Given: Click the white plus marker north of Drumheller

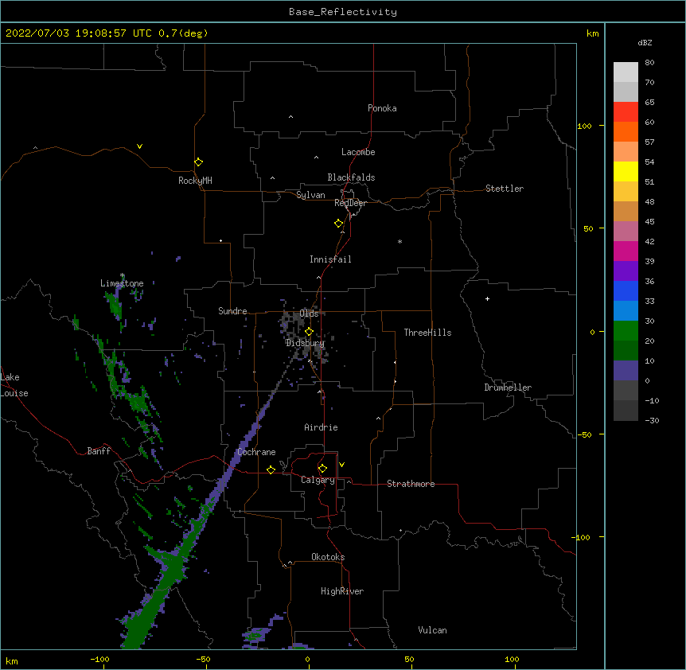Looking at the screenshot, I should pos(487,298).
